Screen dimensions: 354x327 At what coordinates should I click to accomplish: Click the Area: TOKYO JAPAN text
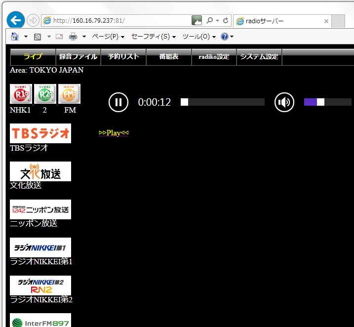[47, 70]
